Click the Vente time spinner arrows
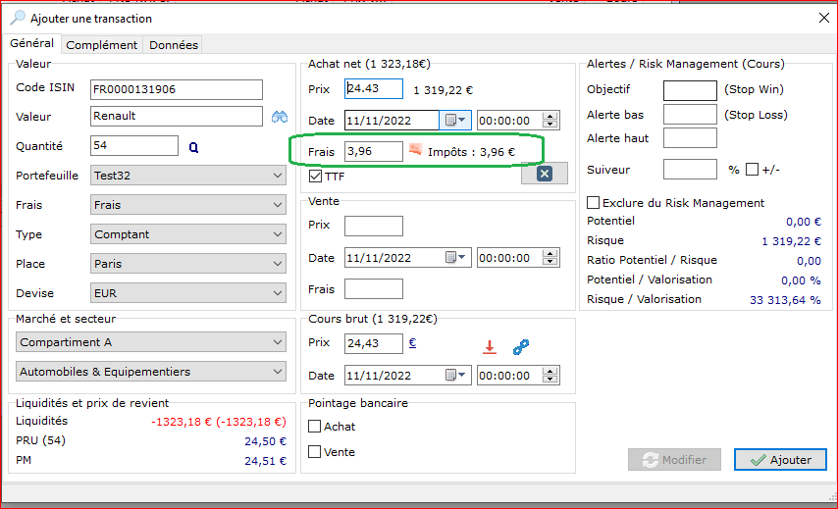The width and height of the screenshot is (838, 509). (550, 257)
